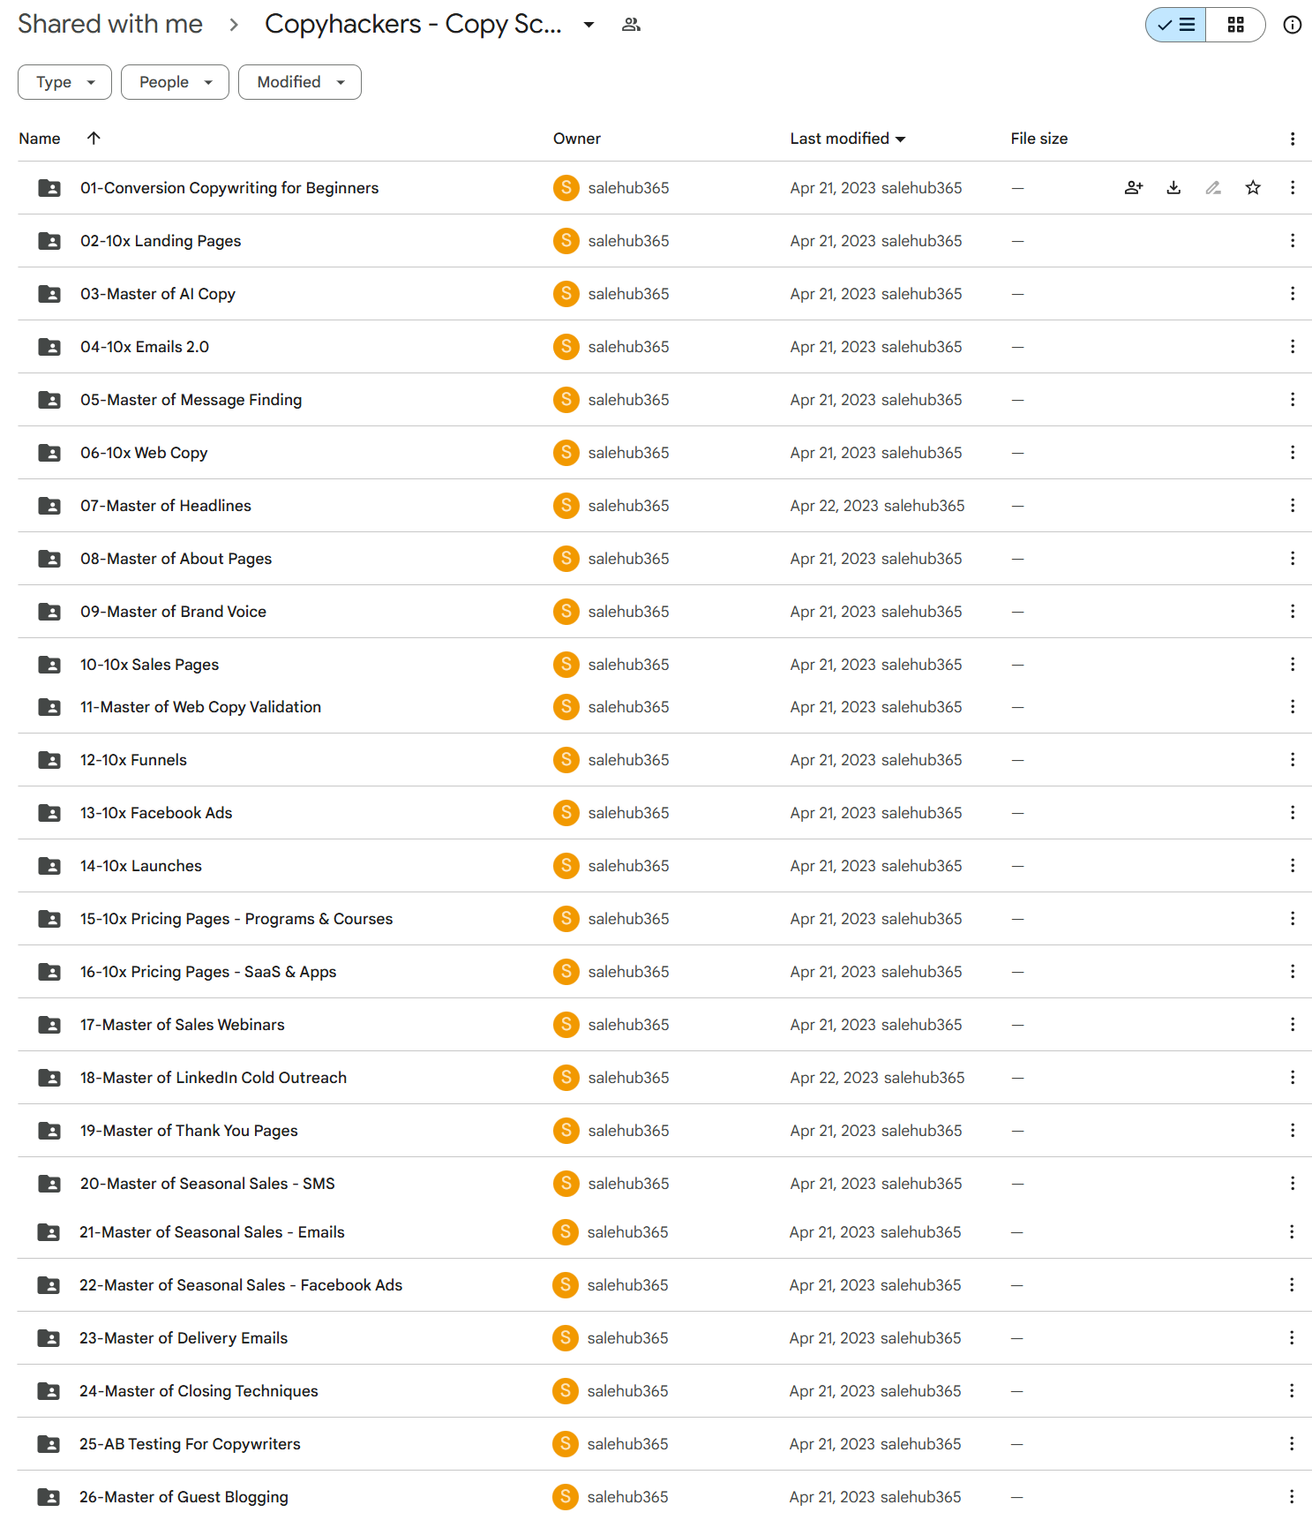Screen dimensions: 1312x1535
Task: Select folder 04-10x Emails 2.0
Action: coord(664,346)
